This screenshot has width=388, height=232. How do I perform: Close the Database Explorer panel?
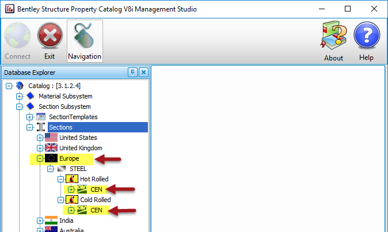point(143,73)
